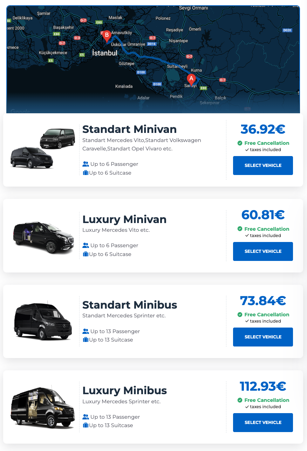Click İstanbul label on the map
The height and width of the screenshot is (451, 307).
pyautogui.click(x=104, y=53)
